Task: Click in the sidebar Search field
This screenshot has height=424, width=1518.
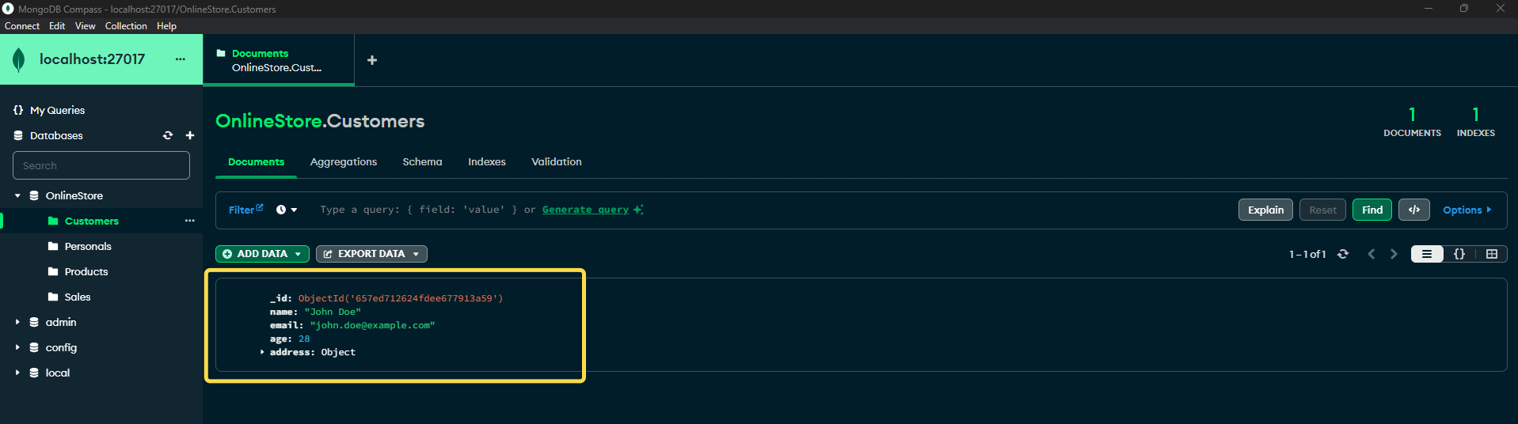Action: click(101, 165)
